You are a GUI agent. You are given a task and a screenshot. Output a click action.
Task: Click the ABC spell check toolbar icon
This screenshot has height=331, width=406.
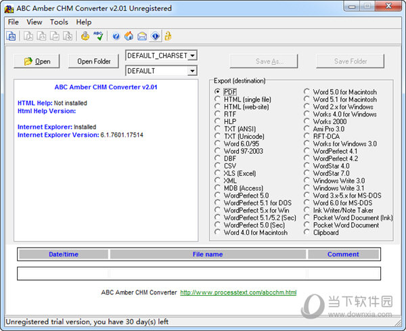98,36
